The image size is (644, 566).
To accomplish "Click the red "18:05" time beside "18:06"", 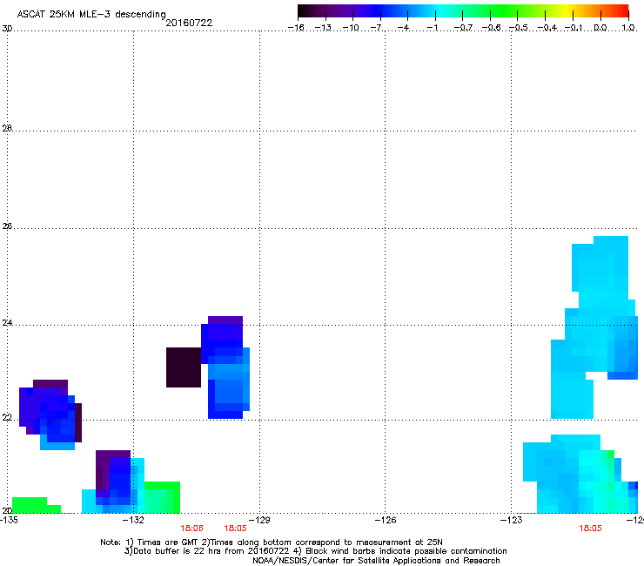I will point(235,529).
